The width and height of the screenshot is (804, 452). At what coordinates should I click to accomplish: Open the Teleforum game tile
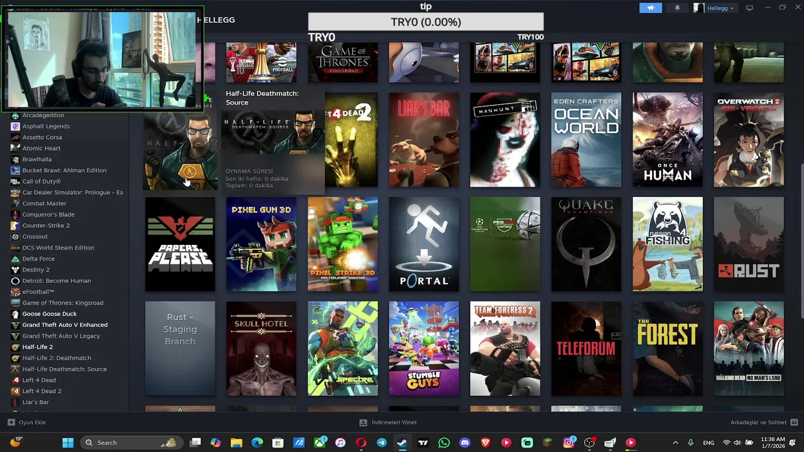586,348
